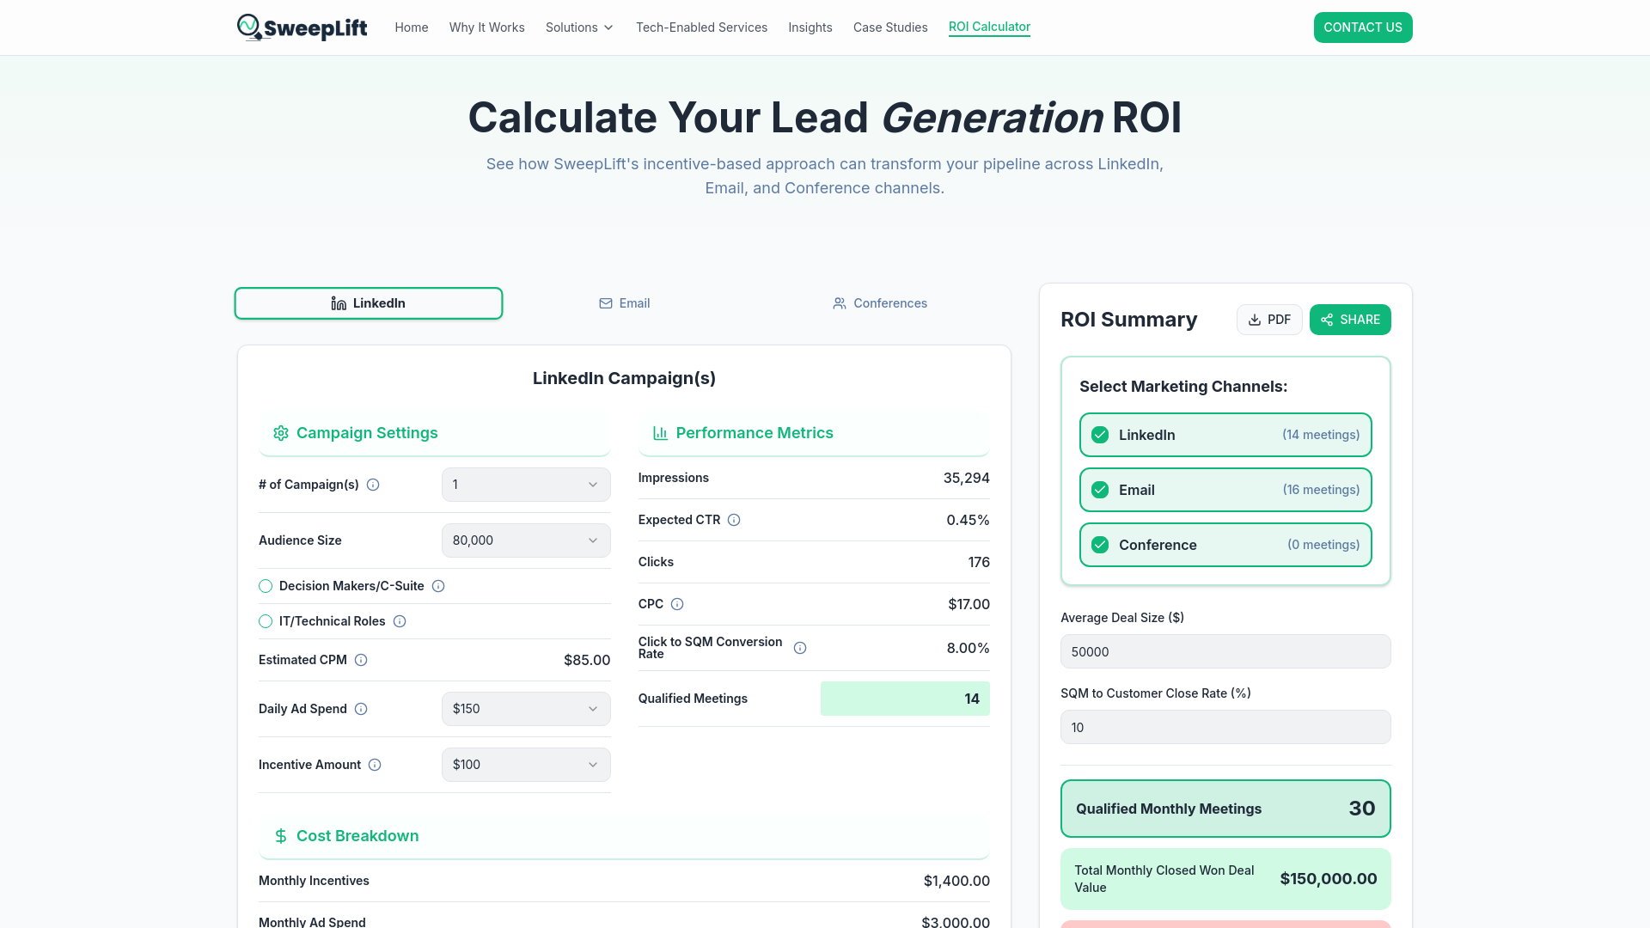Click the conversion rate value 8.00%
This screenshot has height=928, width=1650.
coord(968,648)
